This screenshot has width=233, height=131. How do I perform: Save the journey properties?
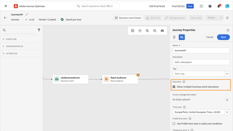223,37
